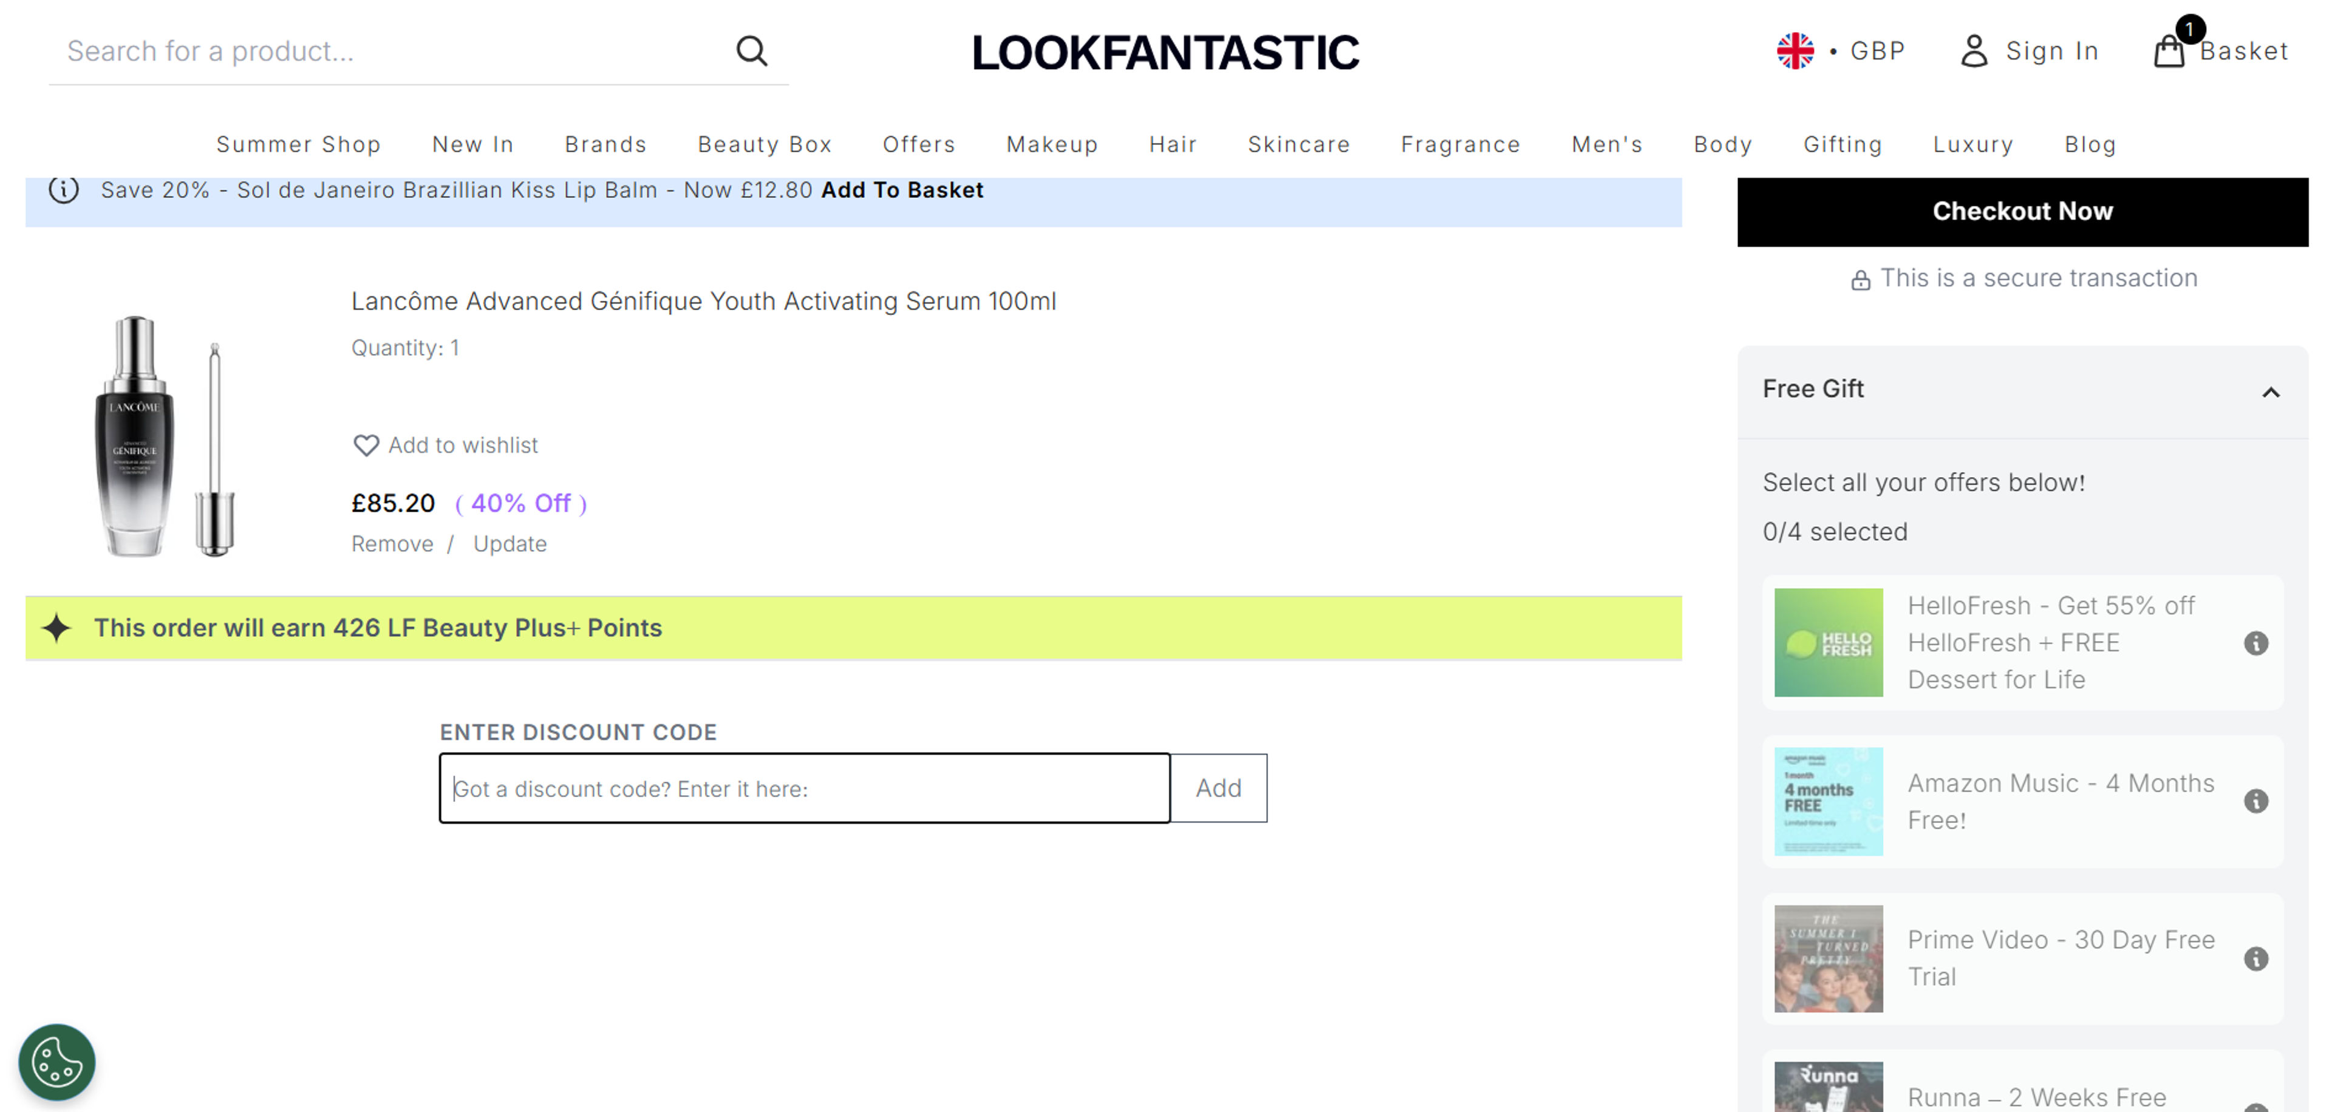Show info for Amazon Music offer
The image size is (2332, 1112).
pyautogui.click(x=2256, y=802)
